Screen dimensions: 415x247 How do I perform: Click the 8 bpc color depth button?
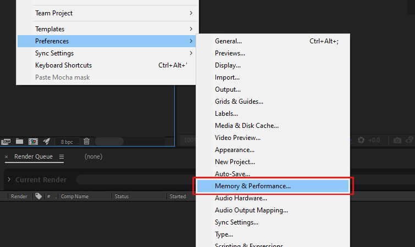[x=67, y=142]
